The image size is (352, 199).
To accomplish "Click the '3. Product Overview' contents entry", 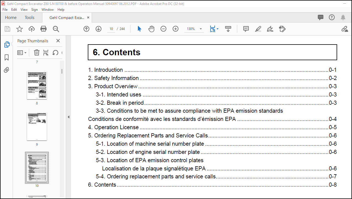I will click(x=212, y=86).
